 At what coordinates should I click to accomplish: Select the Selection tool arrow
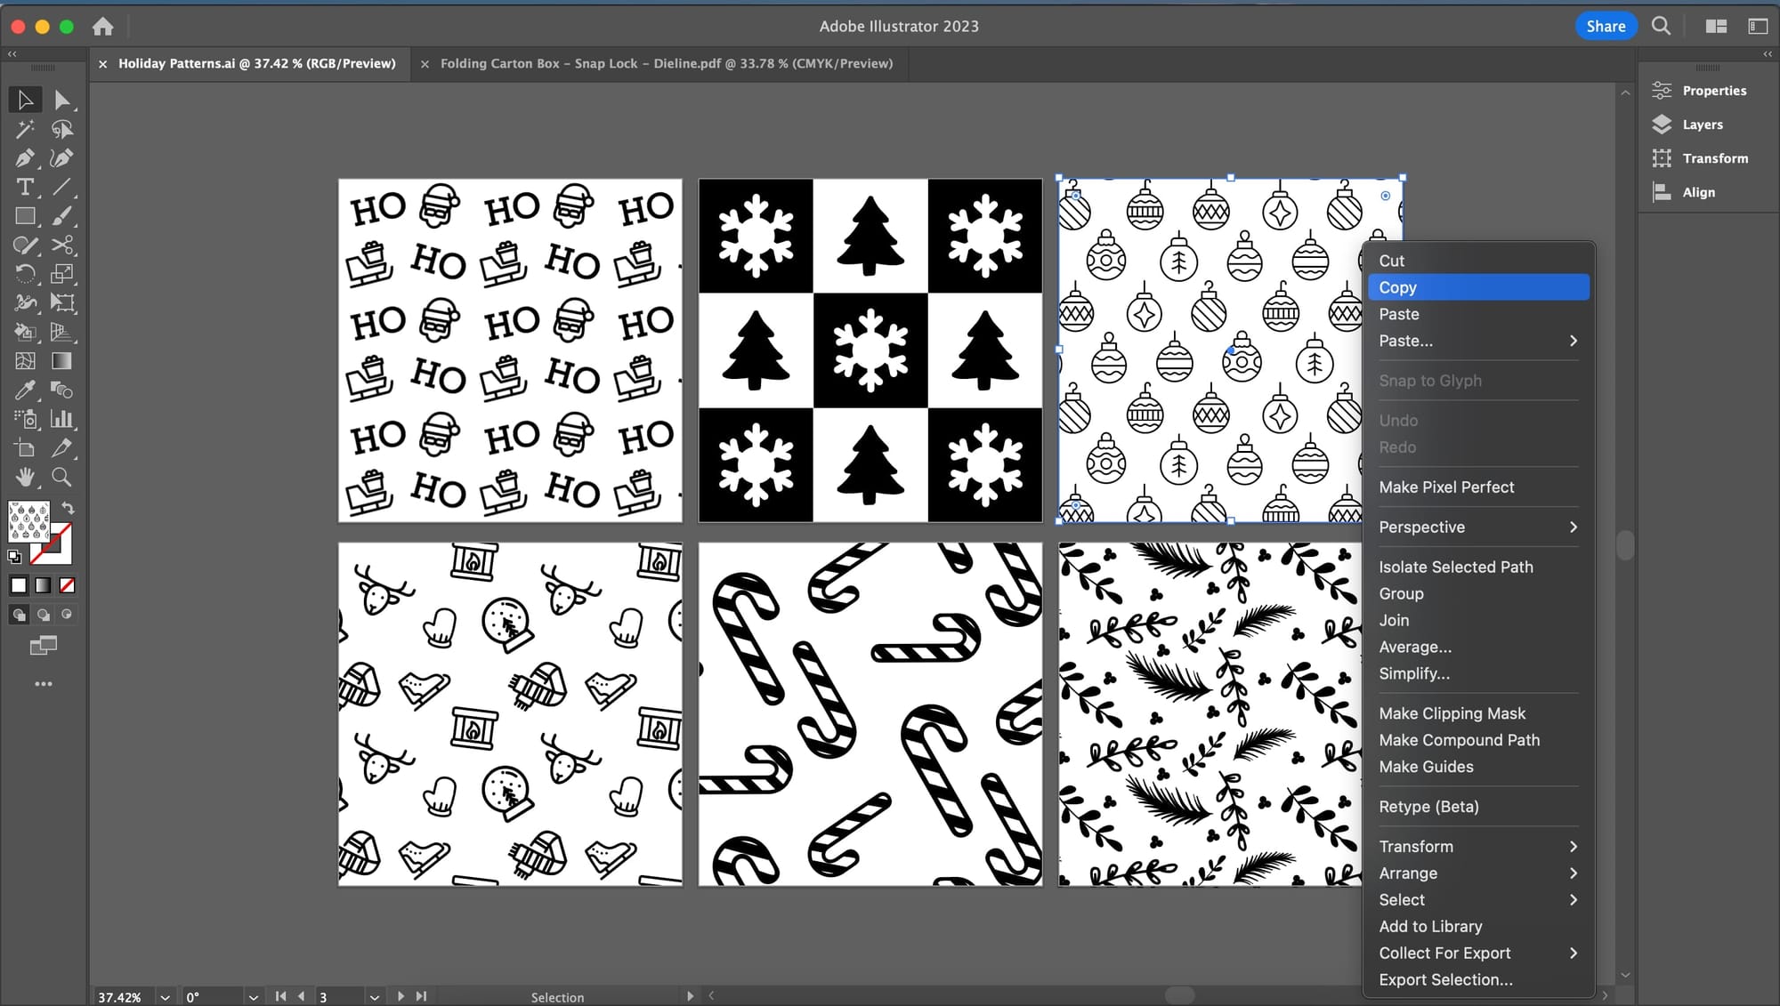tap(25, 100)
